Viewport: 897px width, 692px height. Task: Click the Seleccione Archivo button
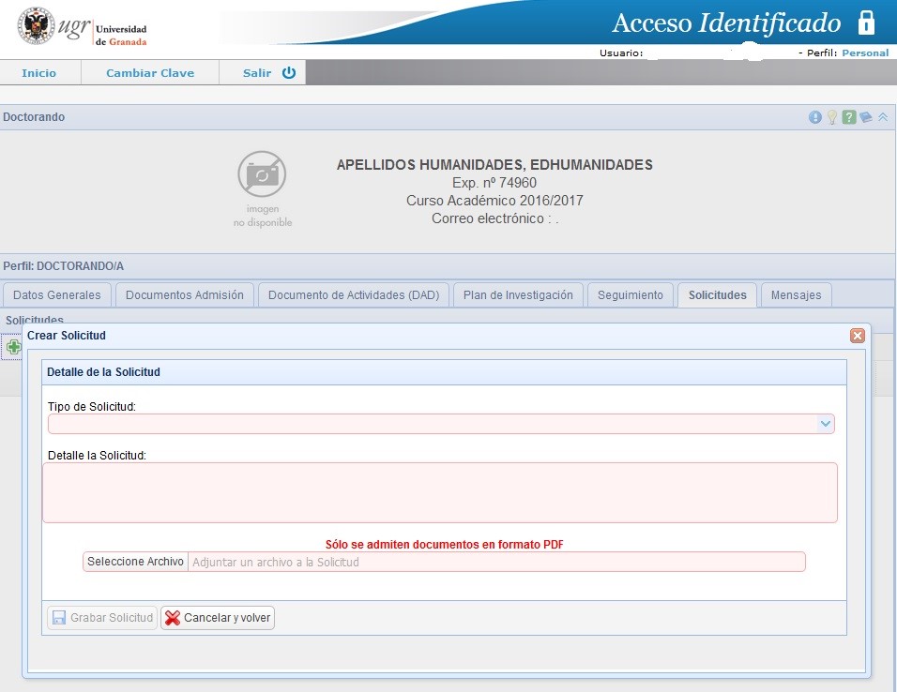pyautogui.click(x=135, y=562)
